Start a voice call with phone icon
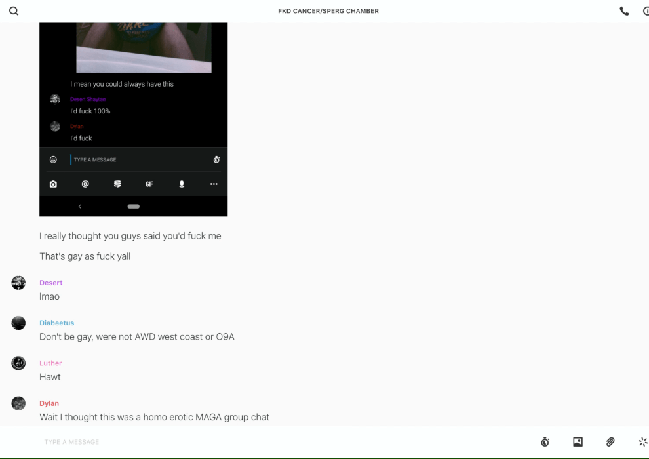The image size is (649, 459). click(x=624, y=11)
